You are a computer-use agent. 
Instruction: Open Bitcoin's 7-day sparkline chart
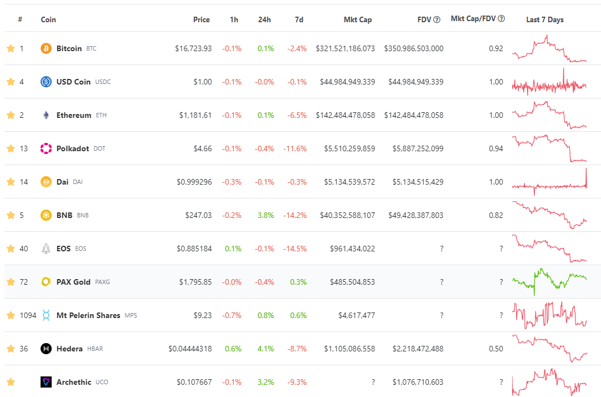click(549, 48)
